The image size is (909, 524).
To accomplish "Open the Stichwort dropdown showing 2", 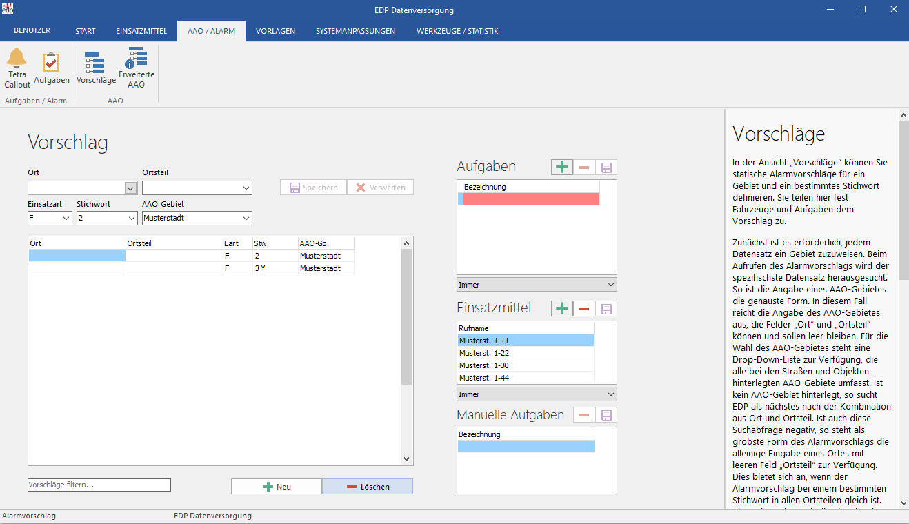I will (132, 219).
